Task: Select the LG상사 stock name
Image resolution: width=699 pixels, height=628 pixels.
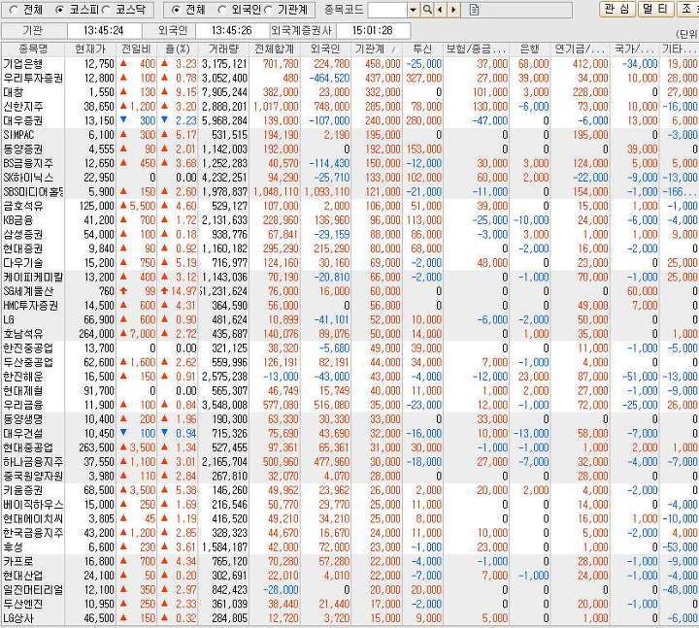Action: coord(17,618)
